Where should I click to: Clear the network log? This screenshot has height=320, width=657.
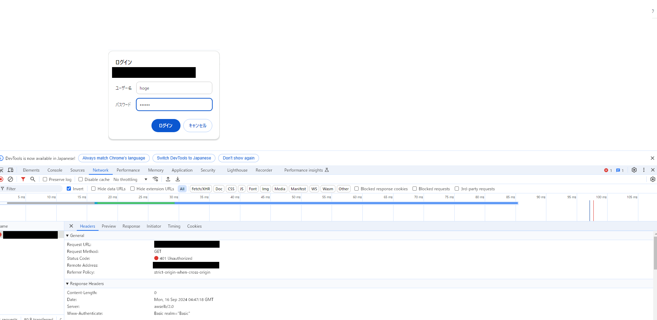[10, 179]
